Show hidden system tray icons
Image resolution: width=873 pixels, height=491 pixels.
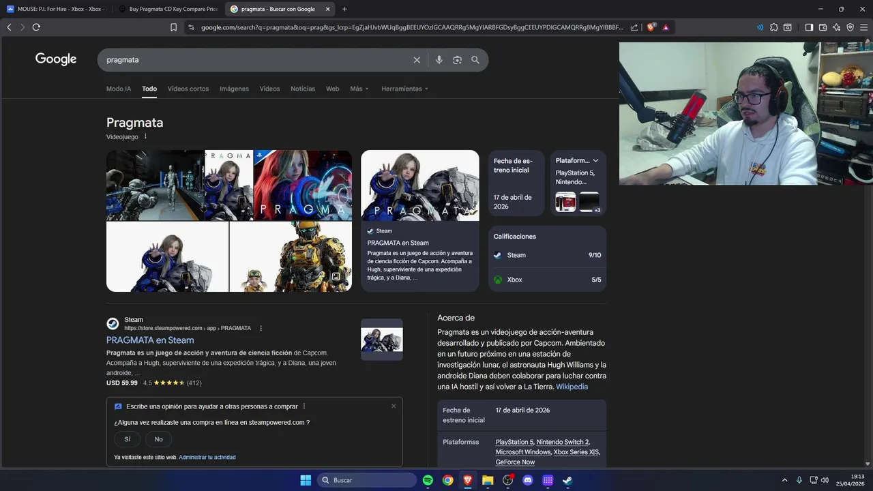(x=784, y=480)
